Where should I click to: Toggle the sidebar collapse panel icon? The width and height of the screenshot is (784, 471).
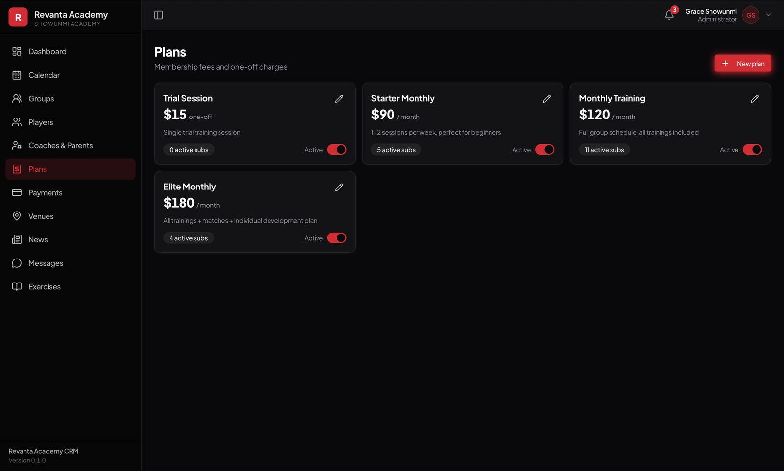tap(159, 15)
